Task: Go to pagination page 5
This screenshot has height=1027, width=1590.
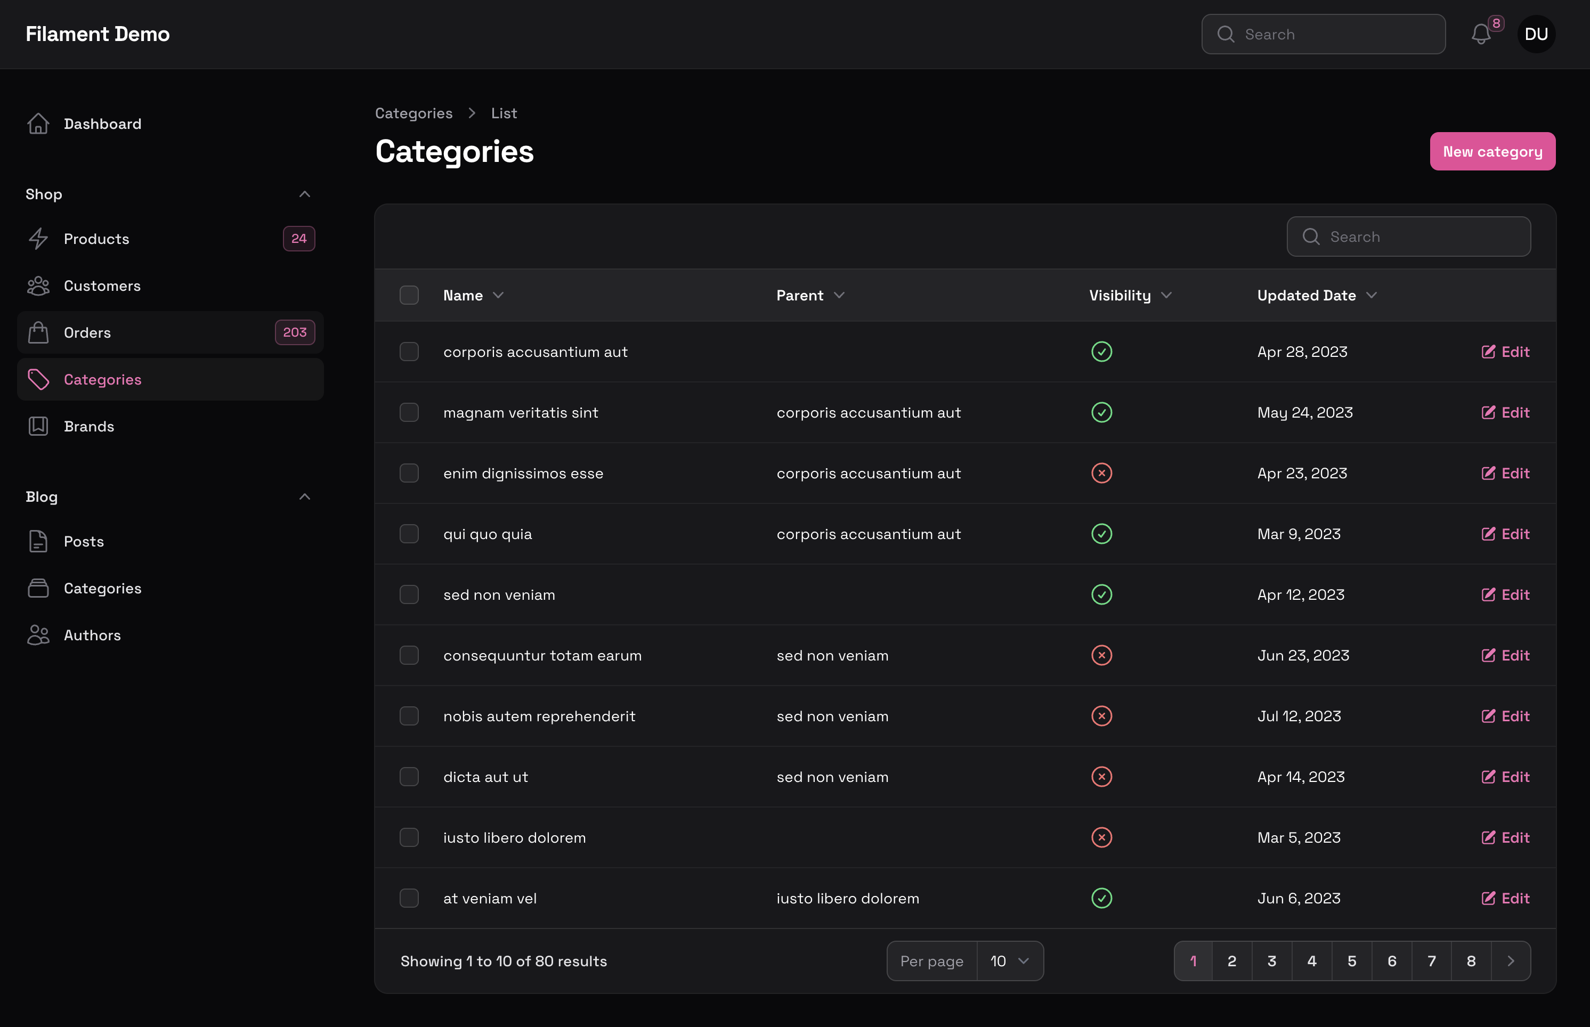Action: click(1351, 961)
